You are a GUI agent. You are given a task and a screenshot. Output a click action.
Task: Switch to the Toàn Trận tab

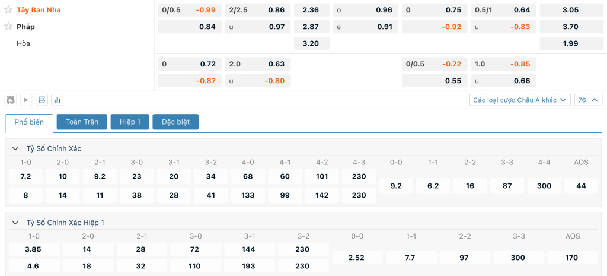(82, 122)
